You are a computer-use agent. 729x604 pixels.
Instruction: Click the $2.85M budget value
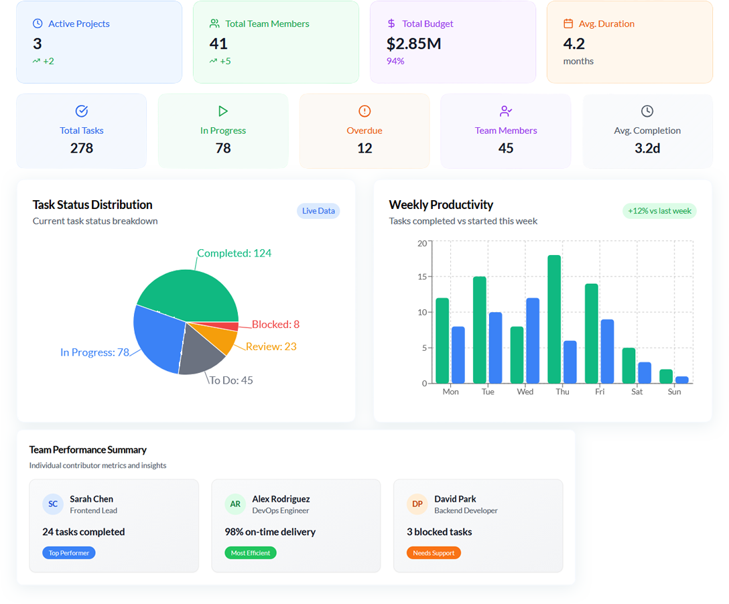point(414,44)
